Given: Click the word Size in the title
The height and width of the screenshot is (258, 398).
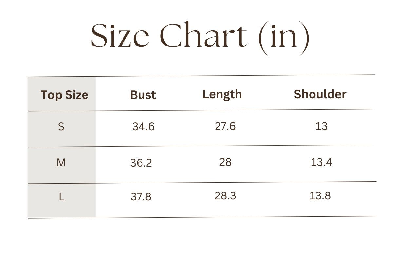Looking at the screenshot, I should click(120, 36).
